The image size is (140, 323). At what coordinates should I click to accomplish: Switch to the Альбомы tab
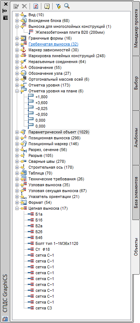click(x=136, y=137)
